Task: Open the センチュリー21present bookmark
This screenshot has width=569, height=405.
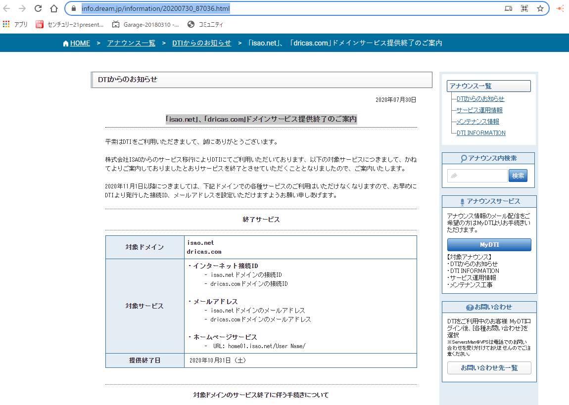Action: click(70, 24)
